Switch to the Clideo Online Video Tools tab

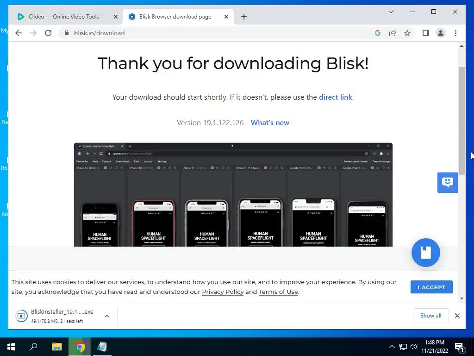63,17
